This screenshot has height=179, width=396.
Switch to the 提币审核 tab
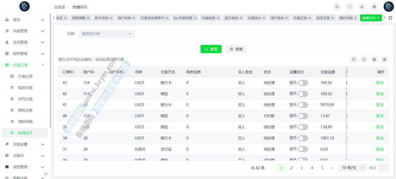click(234, 18)
